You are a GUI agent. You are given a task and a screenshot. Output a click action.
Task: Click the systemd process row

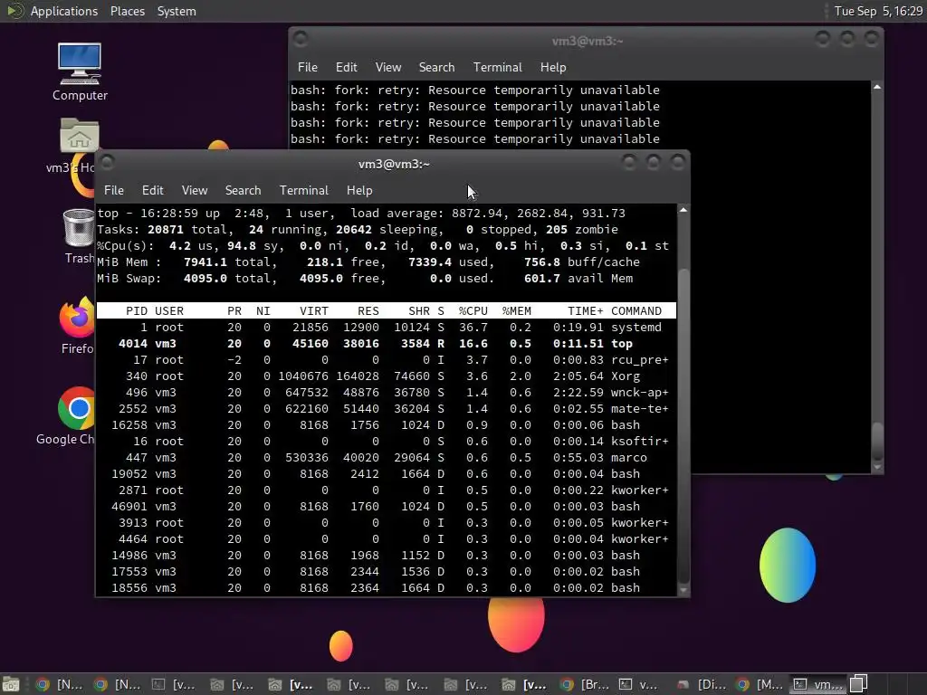(x=387, y=328)
